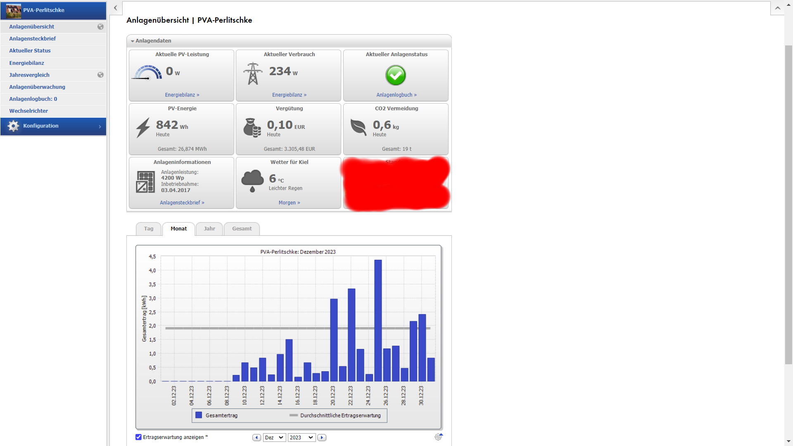Switch to the Jahr tab
793x446 pixels.
pyautogui.click(x=209, y=229)
